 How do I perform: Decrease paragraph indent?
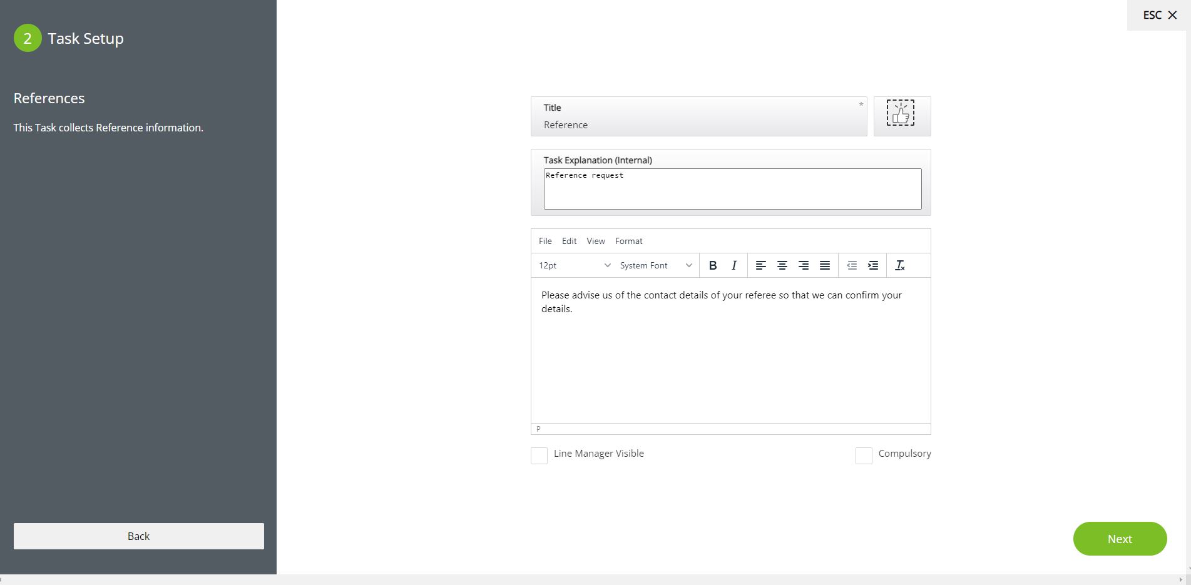click(851, 265)
